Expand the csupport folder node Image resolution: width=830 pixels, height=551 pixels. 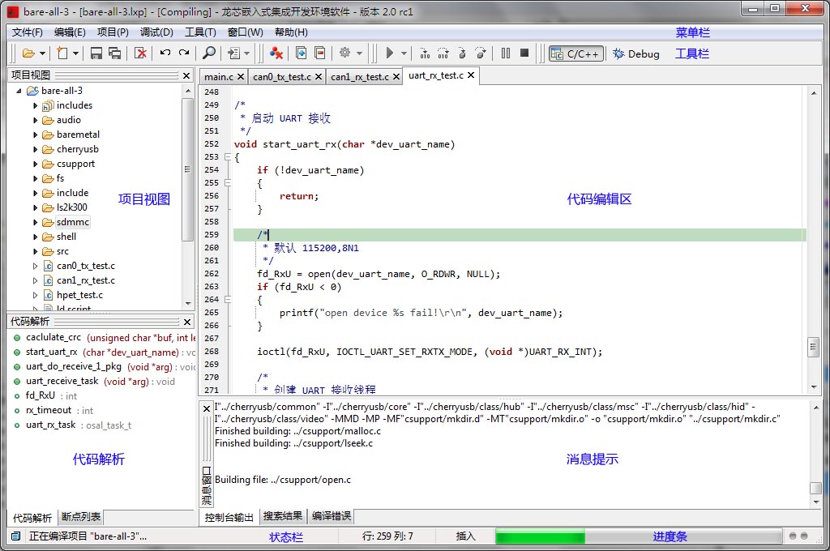tap(35, 164)
